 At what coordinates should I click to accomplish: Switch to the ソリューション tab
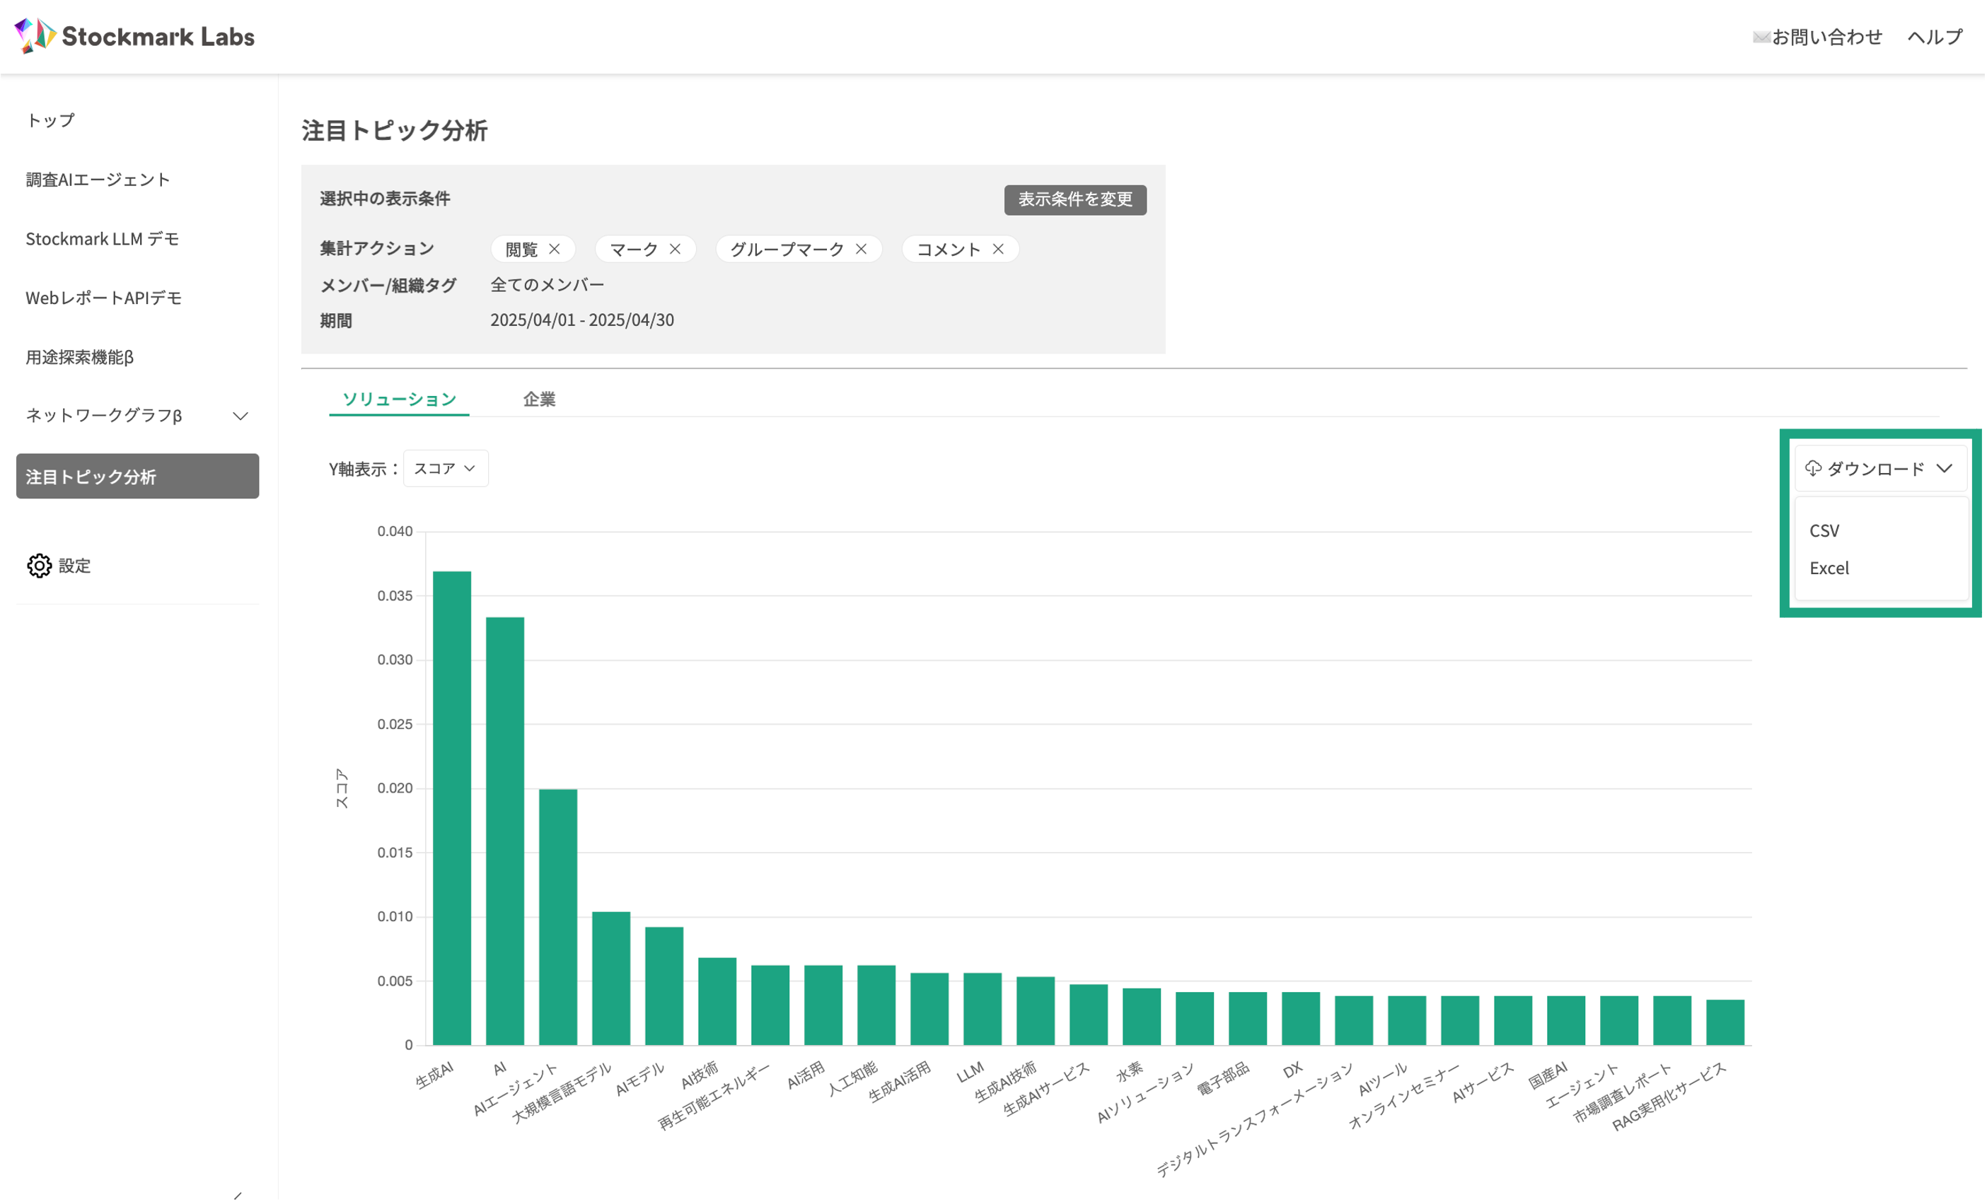click(400, 400)
